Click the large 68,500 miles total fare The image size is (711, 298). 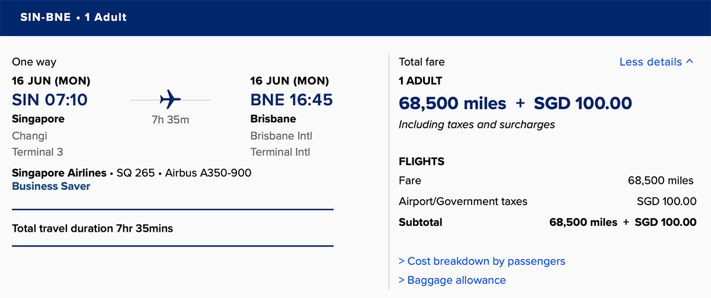453,103
